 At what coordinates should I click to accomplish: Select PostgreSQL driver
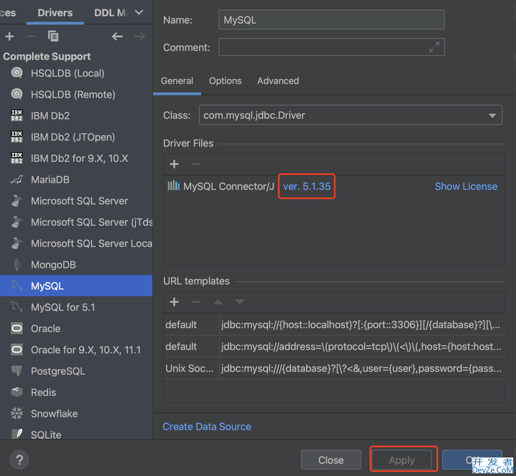point(76,371)
